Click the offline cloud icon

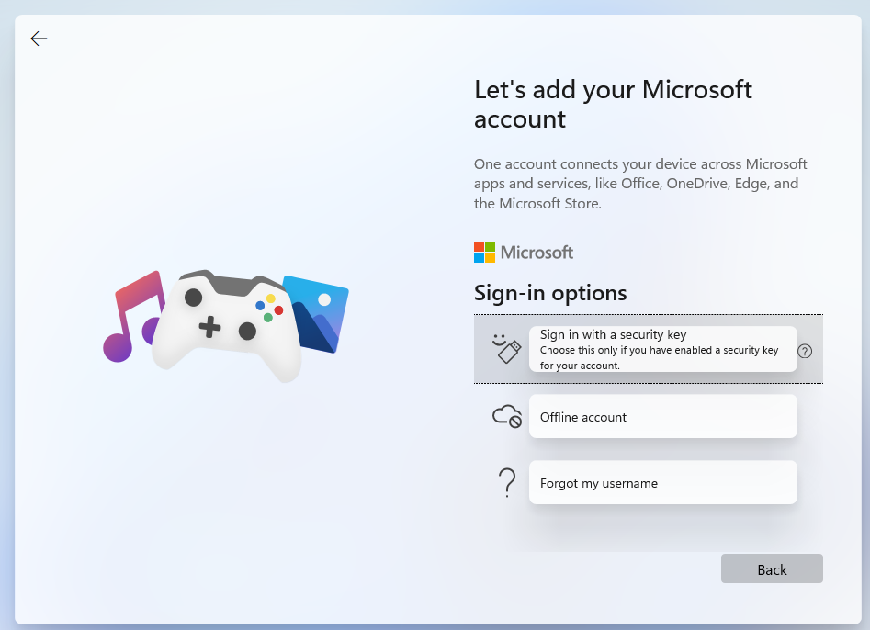[507, 416]
